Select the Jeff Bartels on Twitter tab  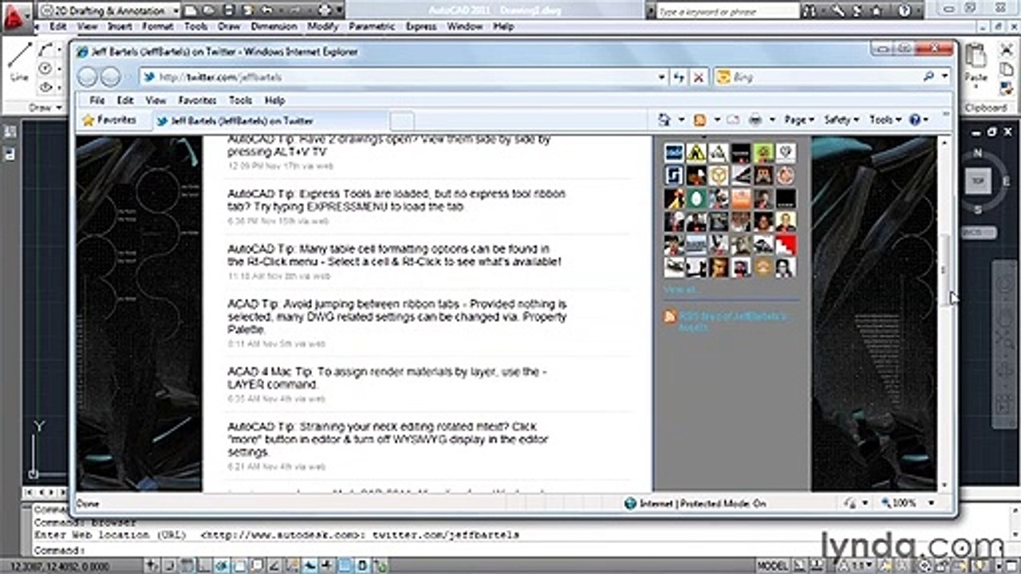pos(270,120)
